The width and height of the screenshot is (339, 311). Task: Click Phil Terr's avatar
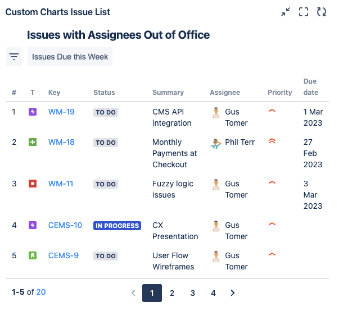tap(216, 143)
